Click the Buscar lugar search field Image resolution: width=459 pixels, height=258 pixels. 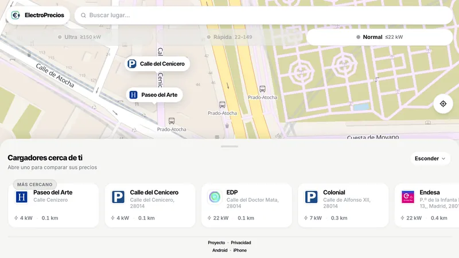tap(264, 15)
